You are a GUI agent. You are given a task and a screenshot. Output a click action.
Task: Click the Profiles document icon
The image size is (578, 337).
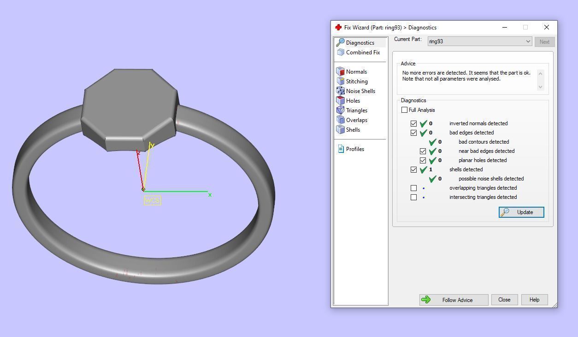point(341,149)
